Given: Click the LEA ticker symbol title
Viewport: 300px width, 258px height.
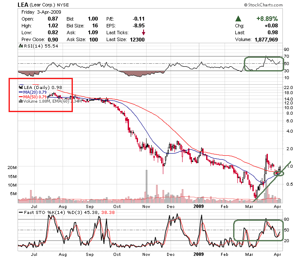Looking at the screenshot, I should 24,5.
